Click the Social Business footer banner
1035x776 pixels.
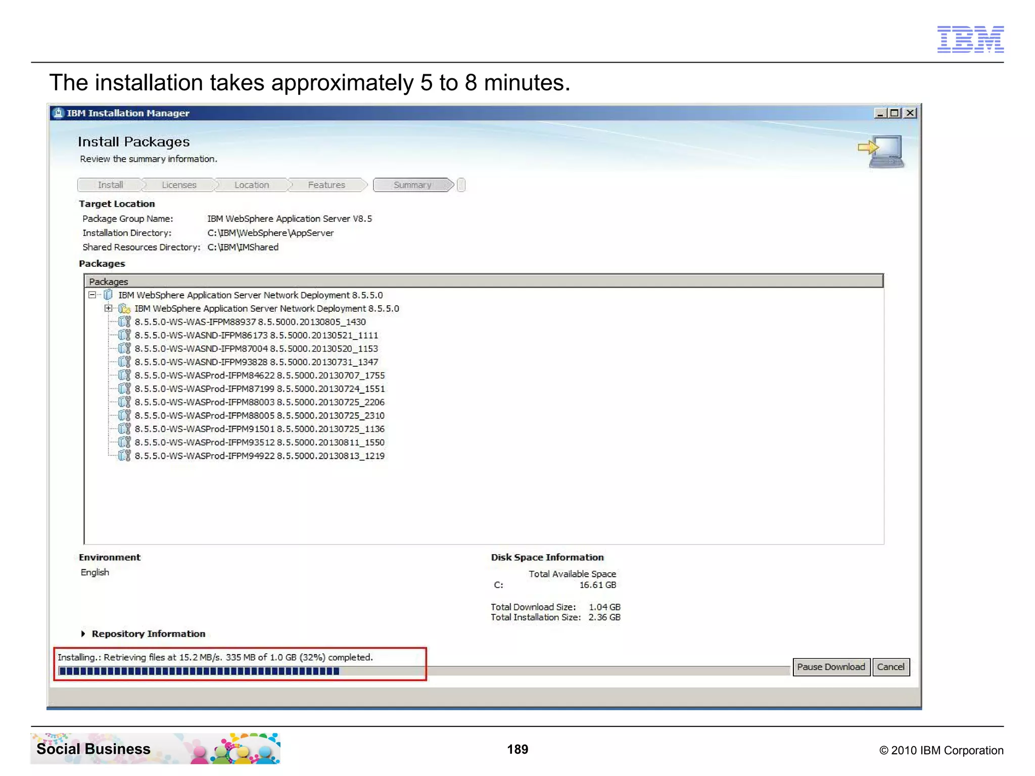156,749
